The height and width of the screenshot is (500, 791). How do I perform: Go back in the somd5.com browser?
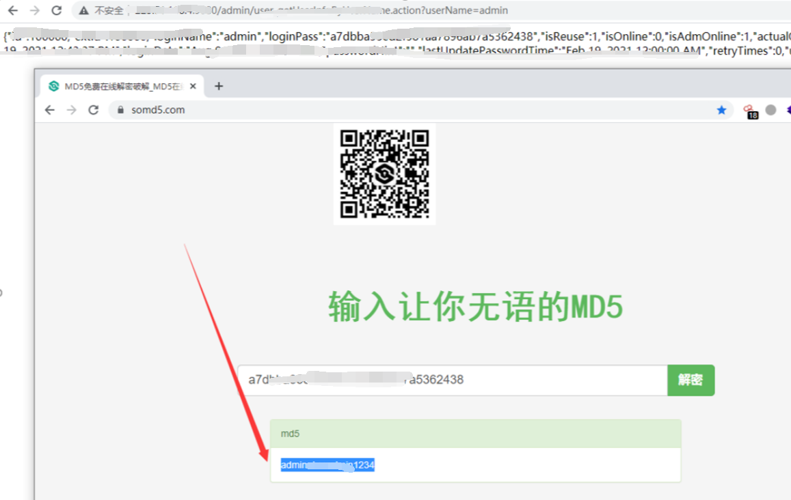49,110
